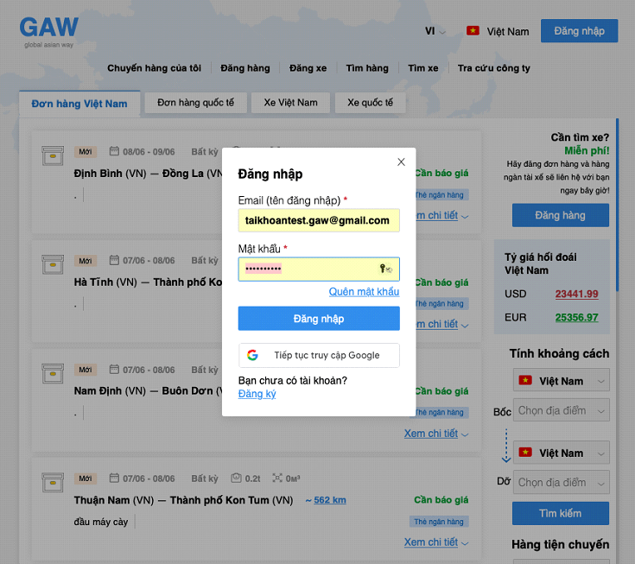The image size is (635, 564).
Task: Click the Email (tên đăng nhập) input field
Action: pos(319,220)
